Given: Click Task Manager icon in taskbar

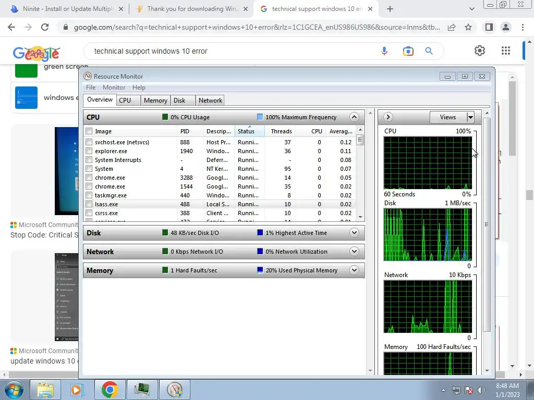Looking at the screenshot, I should click(x=142, y=390).
